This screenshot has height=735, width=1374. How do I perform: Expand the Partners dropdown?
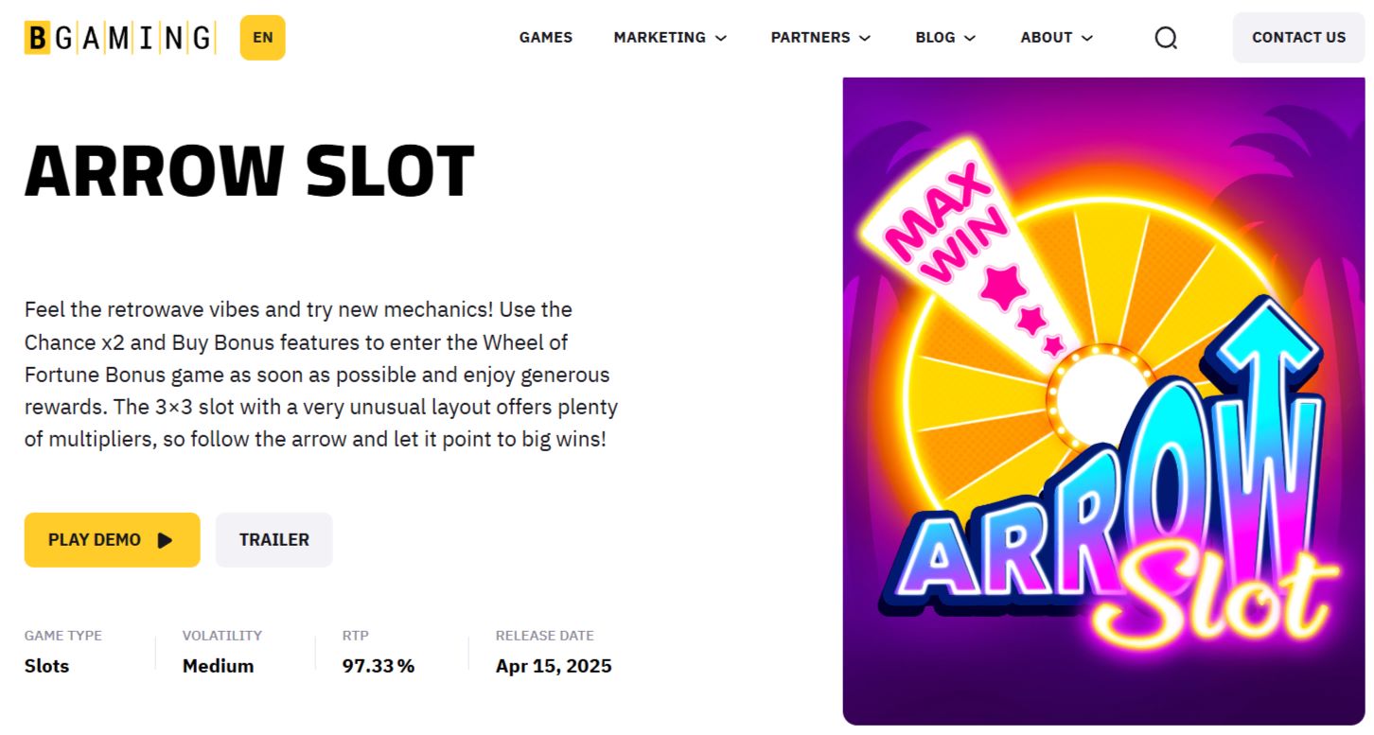(x=811, y=38)
